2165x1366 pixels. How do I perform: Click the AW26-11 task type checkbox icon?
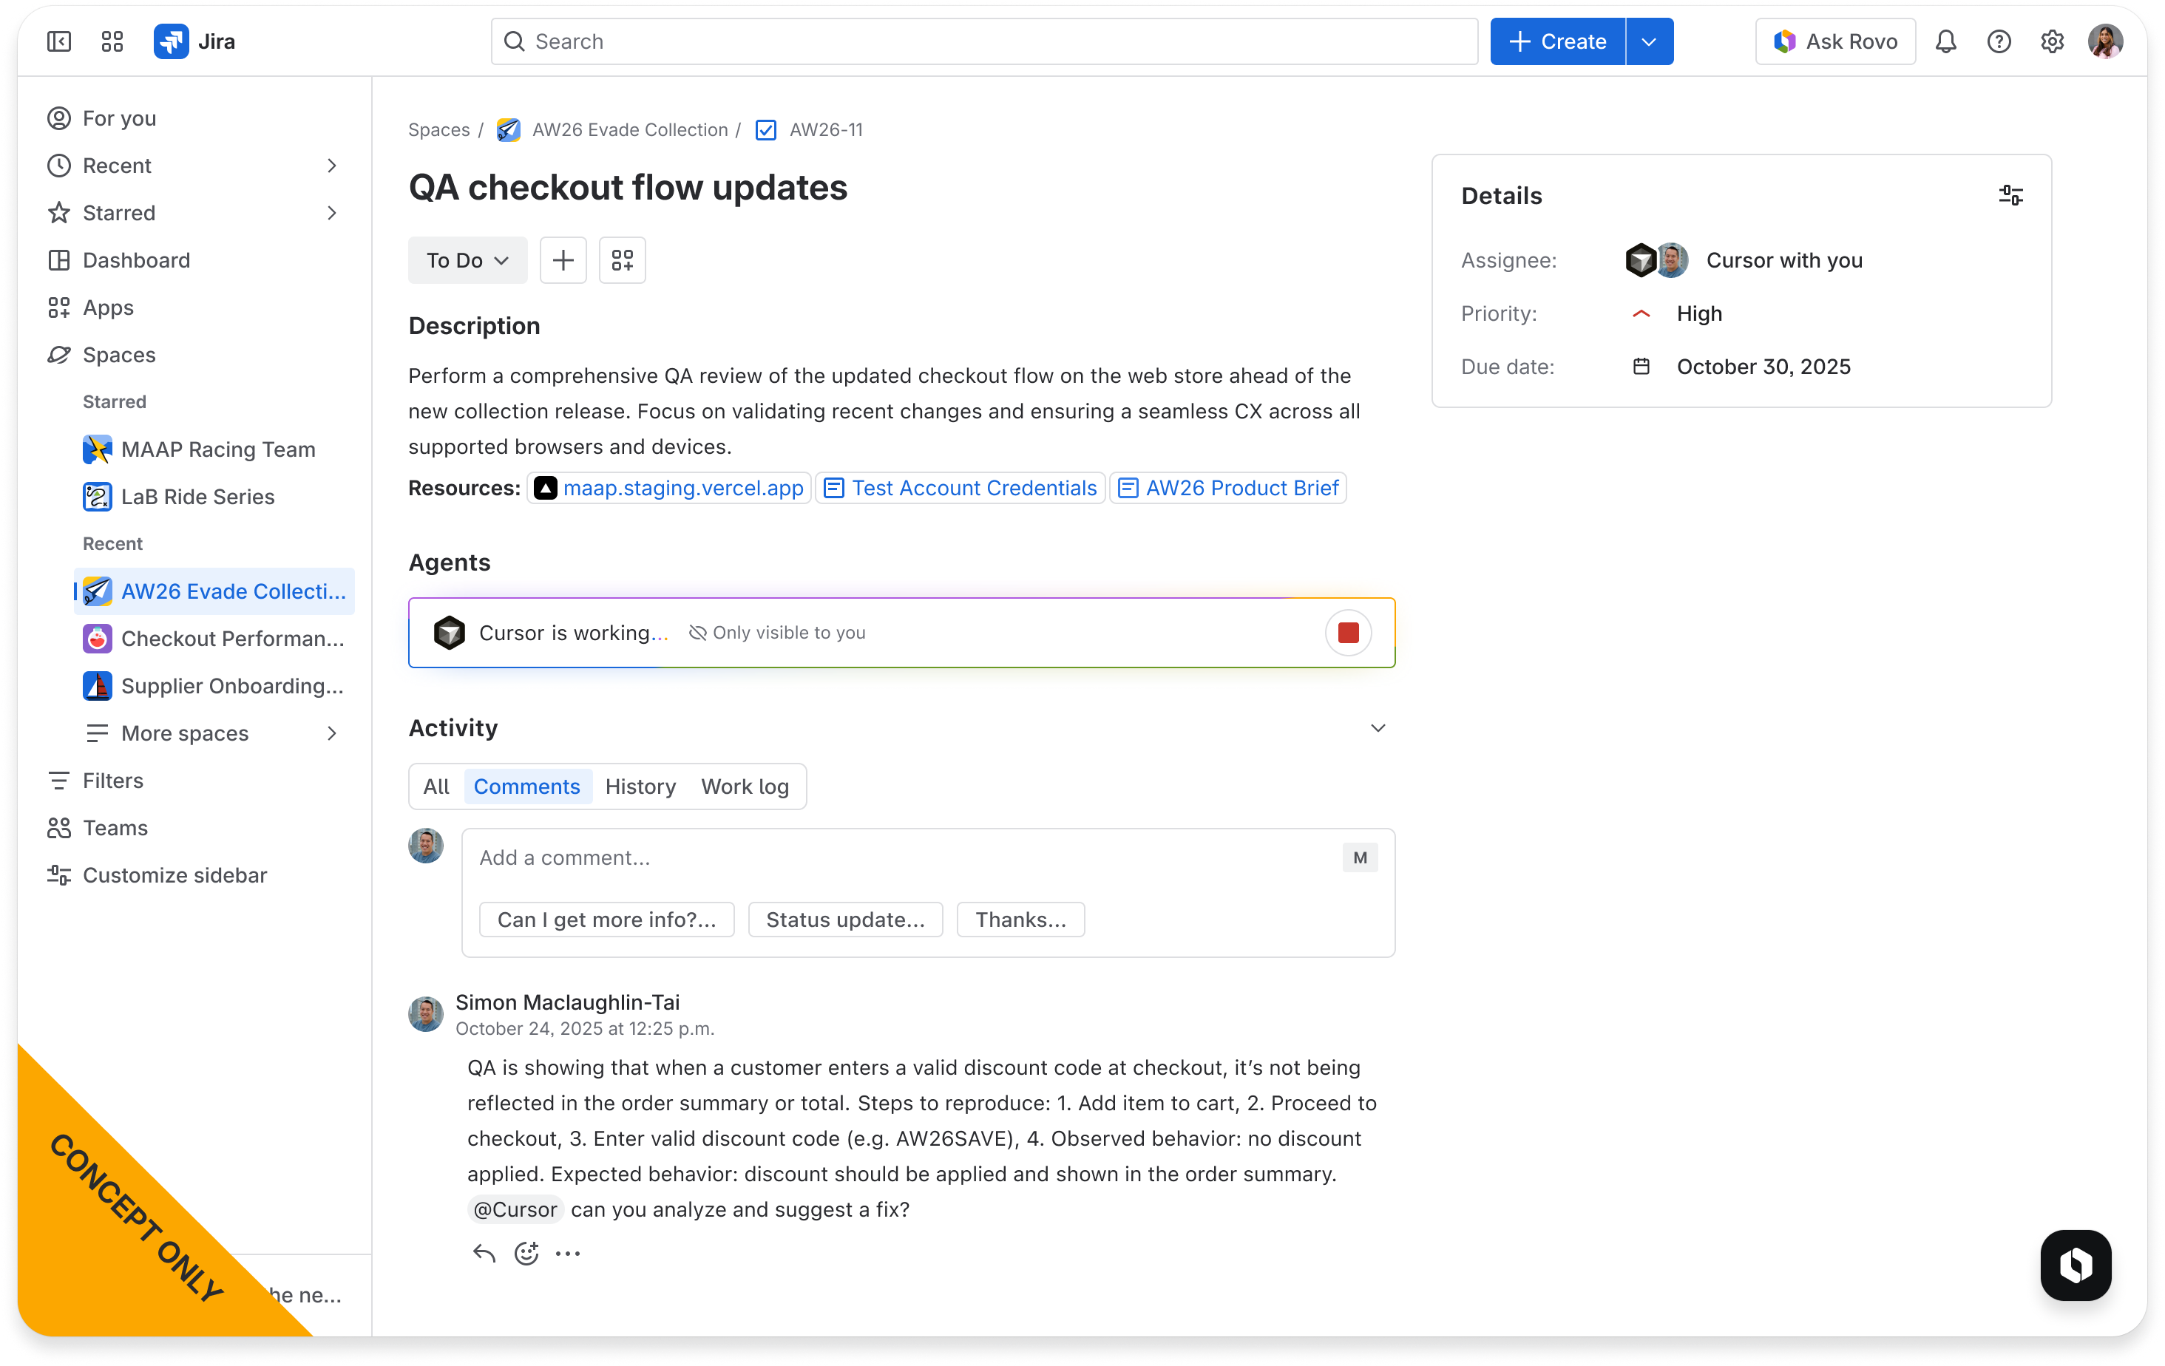(765, 129)
